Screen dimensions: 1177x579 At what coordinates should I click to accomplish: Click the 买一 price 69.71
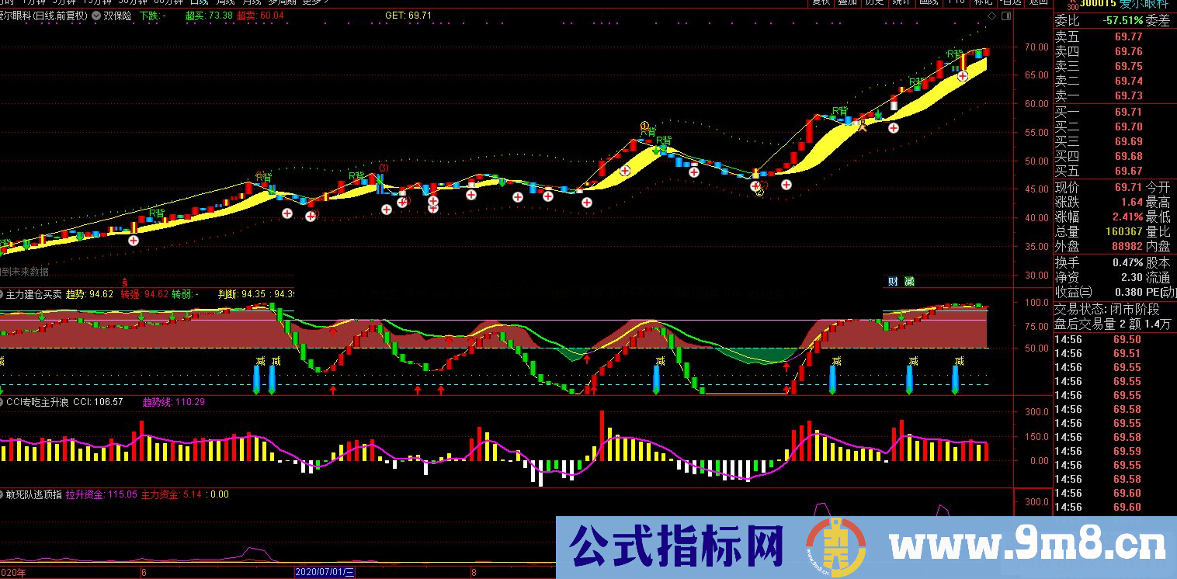pos(1128,113)
